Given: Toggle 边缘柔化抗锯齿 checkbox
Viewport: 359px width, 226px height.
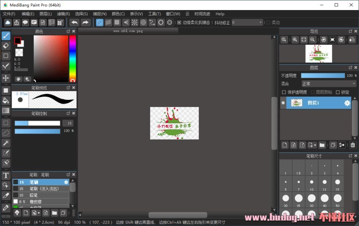Looking at the screenshot, I should 179,23.
